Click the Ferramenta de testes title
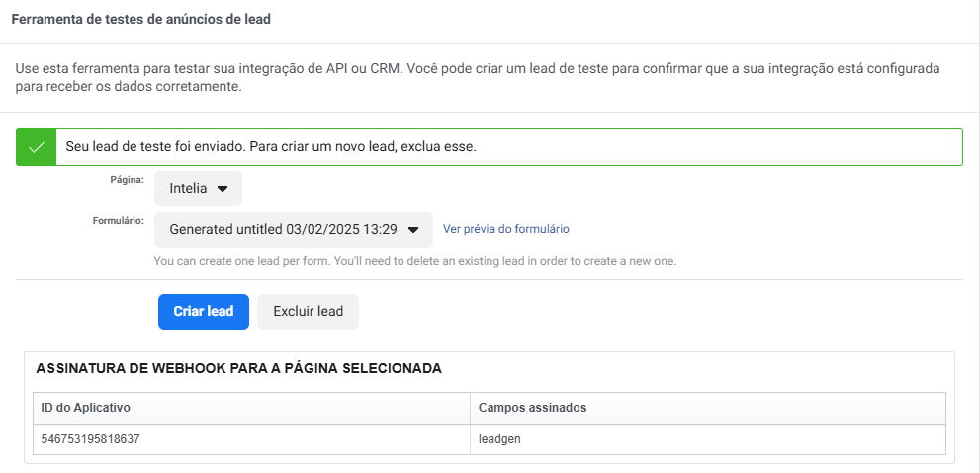The image size is (980, 473). click(x=141, y=20)
